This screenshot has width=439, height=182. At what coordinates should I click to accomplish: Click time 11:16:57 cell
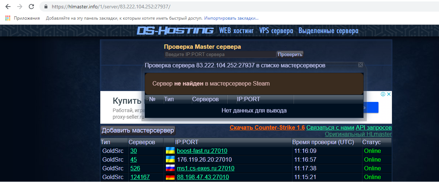point(305,159)
